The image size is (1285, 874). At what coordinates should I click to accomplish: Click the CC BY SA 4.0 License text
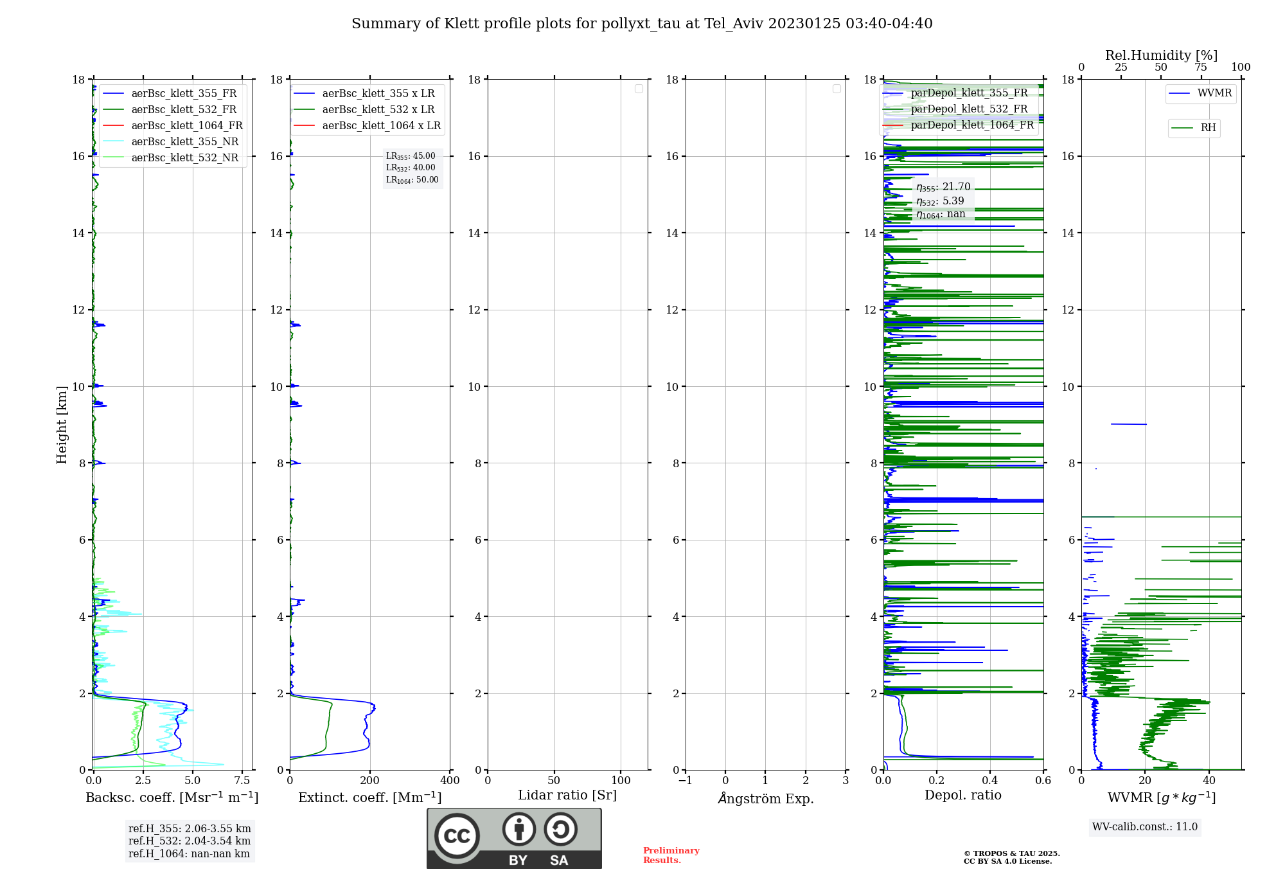1007,861
